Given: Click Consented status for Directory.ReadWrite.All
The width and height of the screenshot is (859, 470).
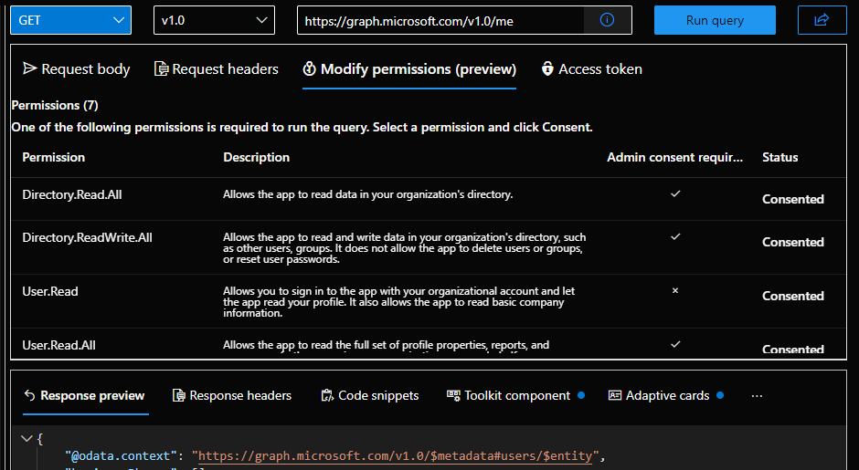Looking at the screenshot, I should coord(792,242).
